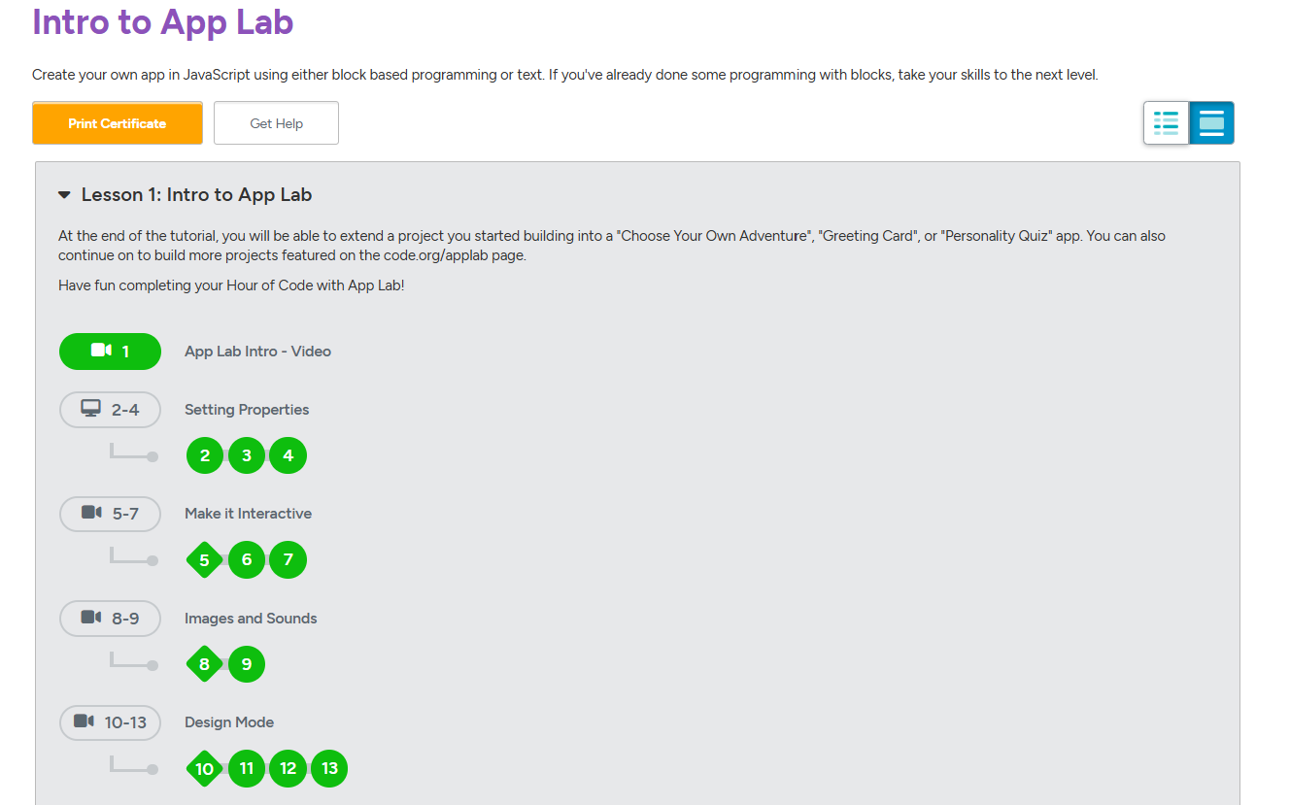Image resolution: width=1290 pixels, height=805 pixels.
Task: Open level 9 progress bubble
Action: (x=247, y=664)
